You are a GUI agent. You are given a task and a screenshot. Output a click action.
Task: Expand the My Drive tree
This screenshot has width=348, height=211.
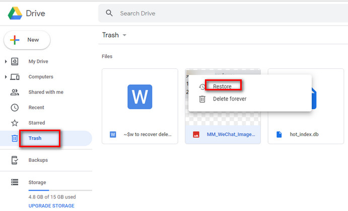click(6, 62)
